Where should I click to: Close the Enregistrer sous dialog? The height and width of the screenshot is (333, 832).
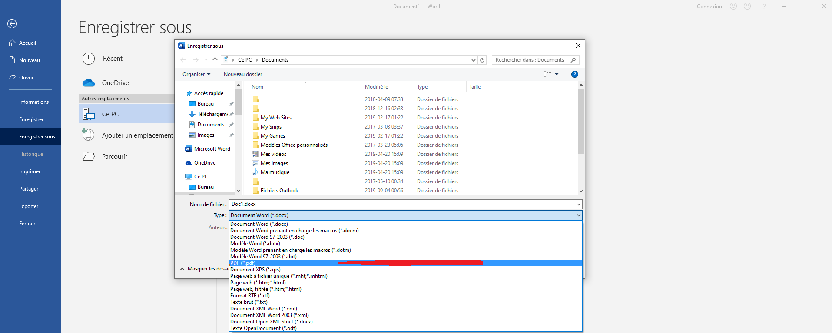(578, 46)
